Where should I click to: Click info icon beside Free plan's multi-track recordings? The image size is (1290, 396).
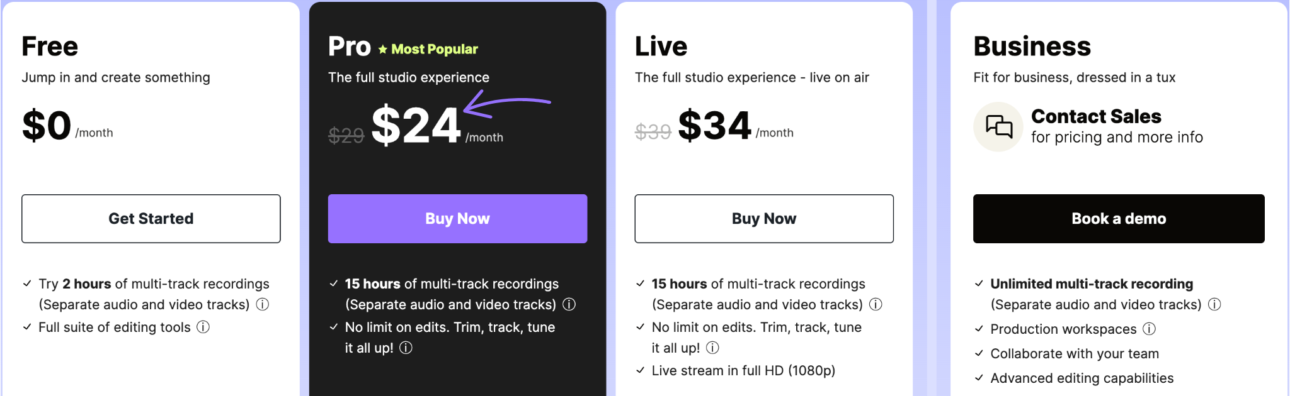tap(263, 304)
